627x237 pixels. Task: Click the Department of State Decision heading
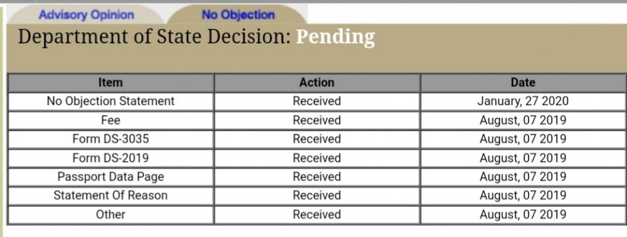click(154, 37)
